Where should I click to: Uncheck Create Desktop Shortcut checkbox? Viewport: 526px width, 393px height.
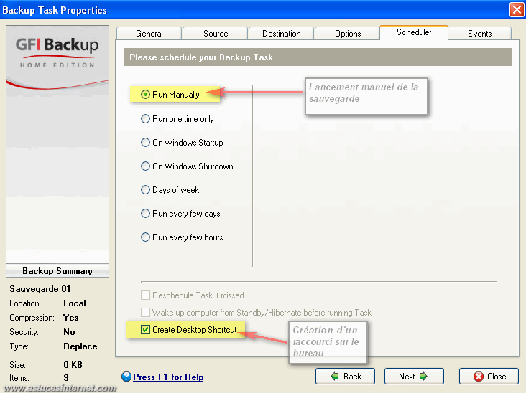[145, 330]
